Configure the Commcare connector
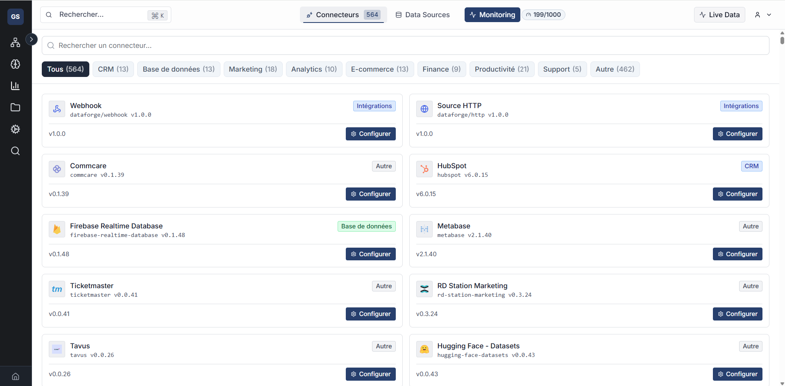This screenshot has width=785, height=386. click(371, 194)
